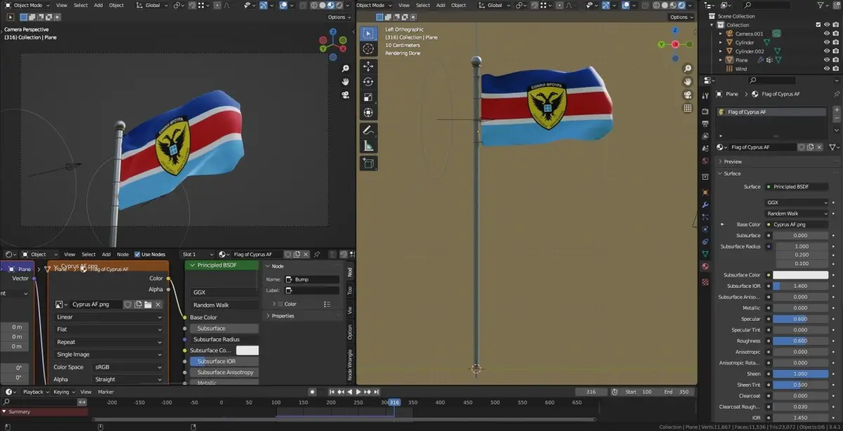Screen dimensions: 843x431
Task: Open Options button in right viewport
Action: tap(680, 17)
